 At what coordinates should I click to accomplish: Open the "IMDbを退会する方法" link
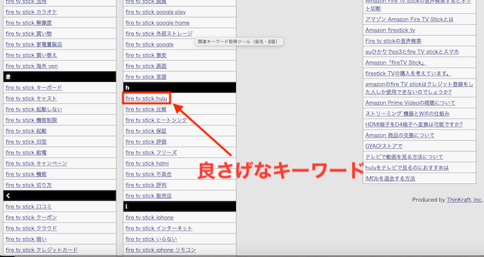[x=390, y=178]
